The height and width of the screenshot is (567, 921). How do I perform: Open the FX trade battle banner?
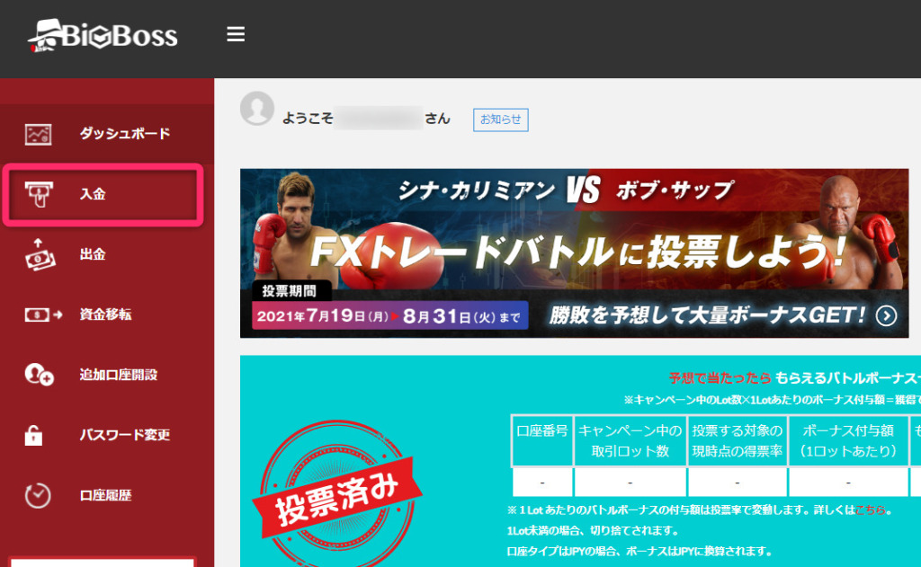[575, 253]
